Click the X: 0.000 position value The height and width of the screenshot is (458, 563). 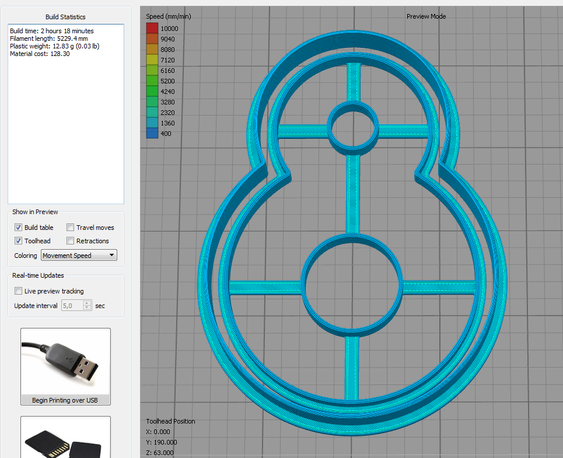pyautogui.click(x=158, y=432)
